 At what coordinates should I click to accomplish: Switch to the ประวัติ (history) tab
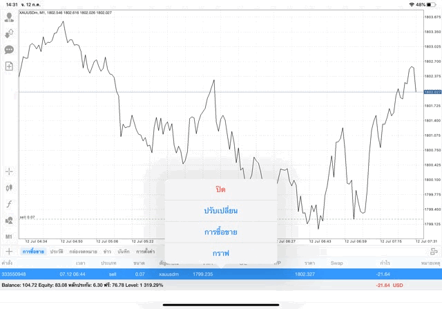click(x=57, y=252)
